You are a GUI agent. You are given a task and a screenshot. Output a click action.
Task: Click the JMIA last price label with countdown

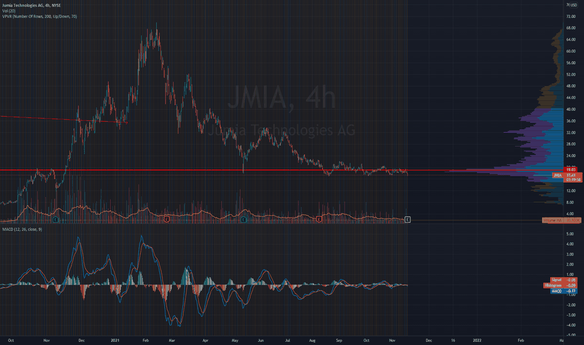567,177
